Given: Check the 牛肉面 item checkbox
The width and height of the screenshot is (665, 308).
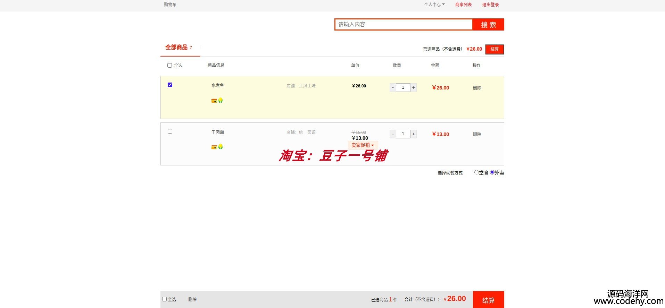Looking at the screenshot, I should click(x=170, y=131).
